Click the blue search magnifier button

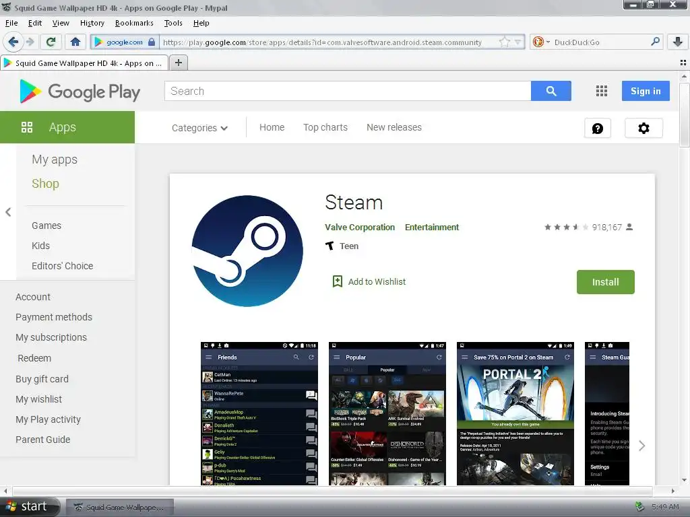[x=551, y=91]
